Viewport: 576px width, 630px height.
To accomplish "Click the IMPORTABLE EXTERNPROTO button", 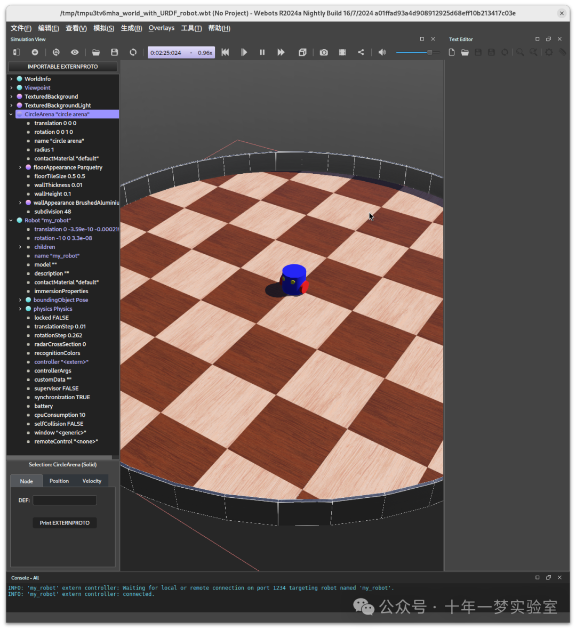I will (x=63, y=67).
